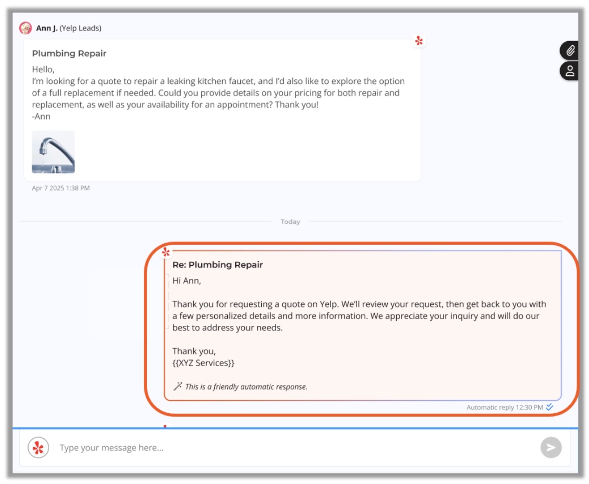
Task: Click the 'Re: Plumbing Repair' reply heading
Action: [217, 265]
